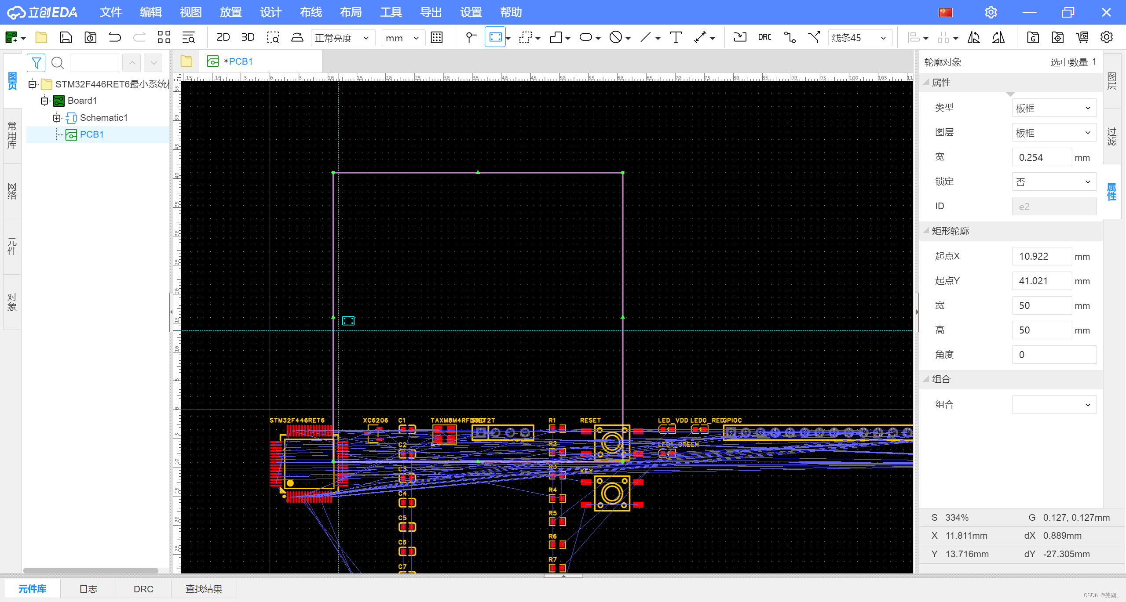1126x602 pixels.
Task: Select the Text tool
Action: pos(676,37)
